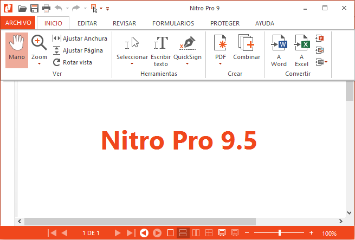Switch to the FORMULARIOS tab
The image size is (355, 240).
[x=173, y=23]
